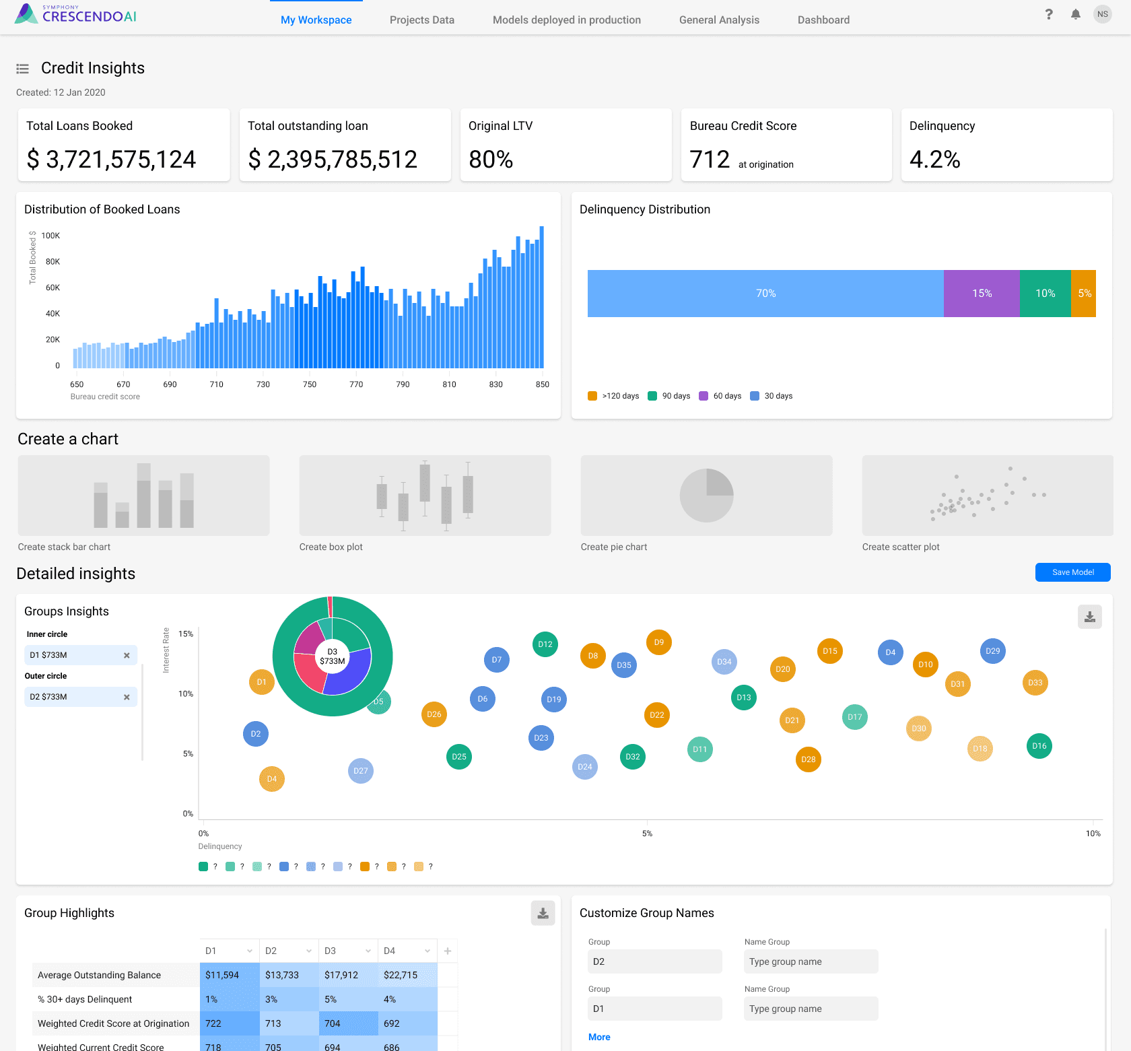Switch to Projects Data tab
This screenshot has height=1051, width=1131.
[x=422, y=20]
